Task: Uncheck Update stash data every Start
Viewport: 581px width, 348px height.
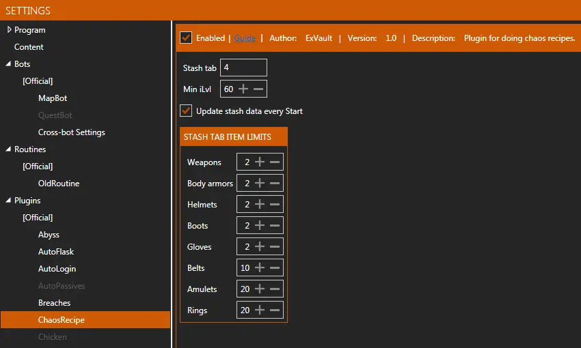Action: tap(186, 111)
